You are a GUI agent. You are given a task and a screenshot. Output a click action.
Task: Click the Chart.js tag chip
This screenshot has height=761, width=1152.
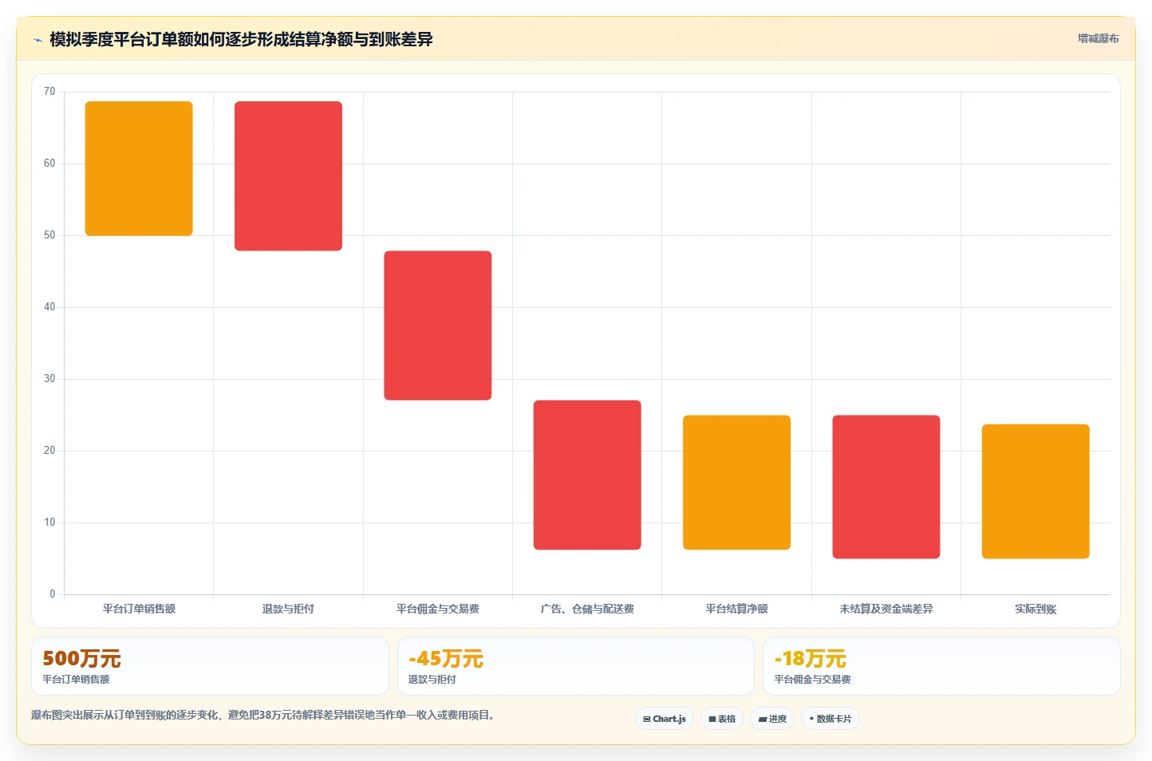665,719
